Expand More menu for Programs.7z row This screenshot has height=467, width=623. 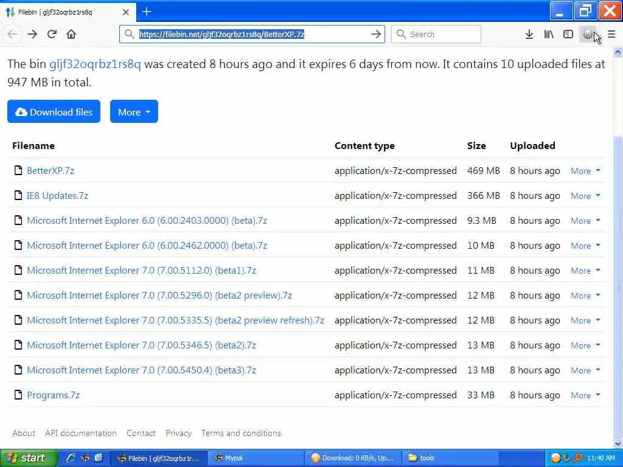pos(585,395)
